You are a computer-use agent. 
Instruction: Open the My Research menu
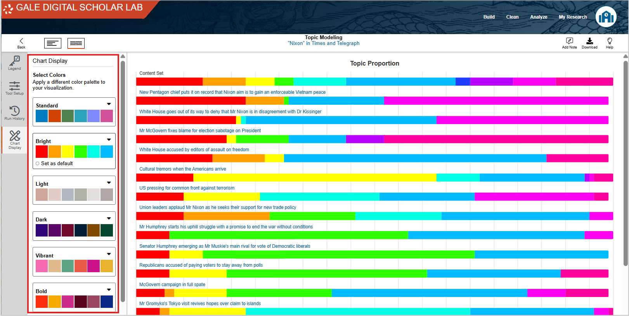[573, 17]
